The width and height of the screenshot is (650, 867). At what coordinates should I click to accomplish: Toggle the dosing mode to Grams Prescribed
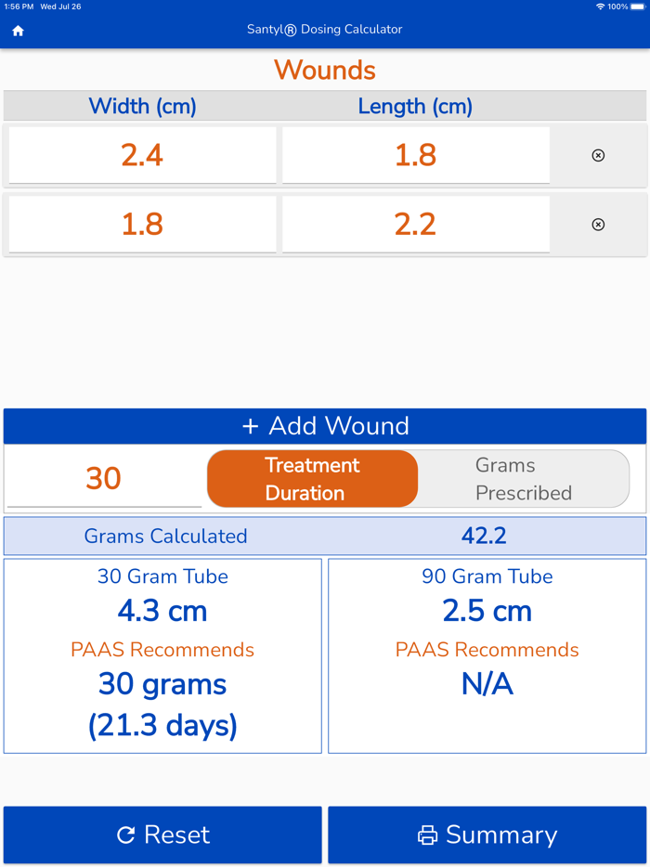[523, 478]
